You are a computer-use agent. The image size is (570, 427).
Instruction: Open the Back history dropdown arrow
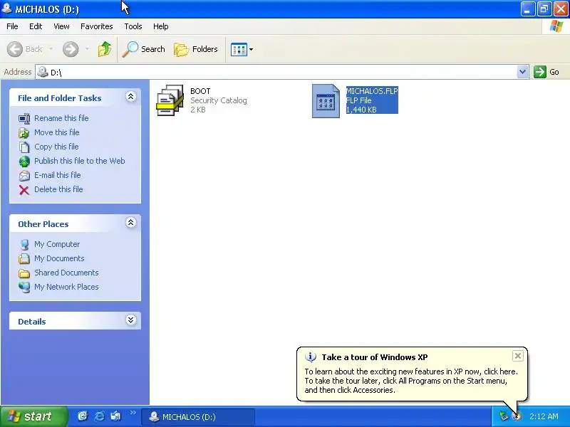[x=51, y=49]
